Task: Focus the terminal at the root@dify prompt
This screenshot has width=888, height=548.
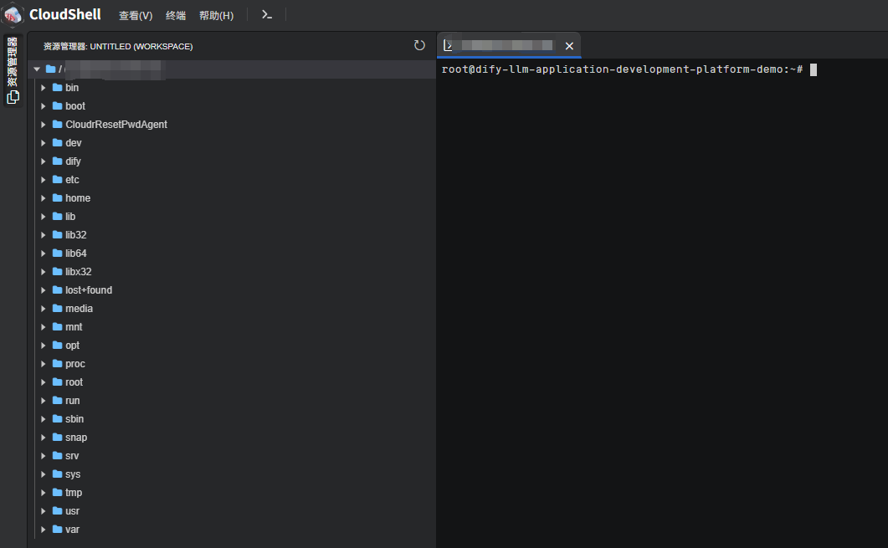Action: pyautogui.click(x=622, y=69)
